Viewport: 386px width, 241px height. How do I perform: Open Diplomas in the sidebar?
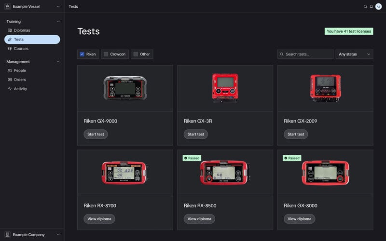point(22,30)
